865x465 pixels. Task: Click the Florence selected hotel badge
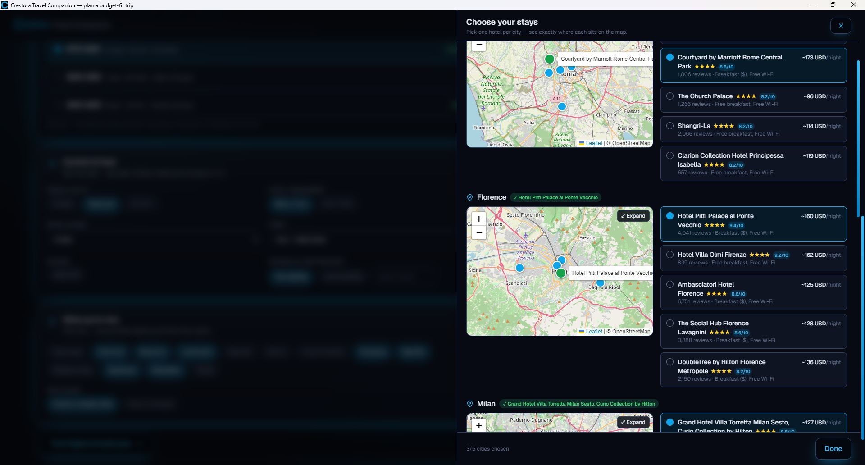click(555, 197)
